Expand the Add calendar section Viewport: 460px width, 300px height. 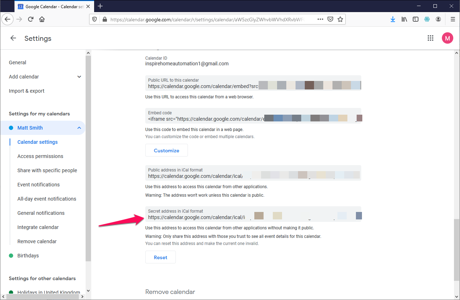pyautogui.click(x=79, y=77)
